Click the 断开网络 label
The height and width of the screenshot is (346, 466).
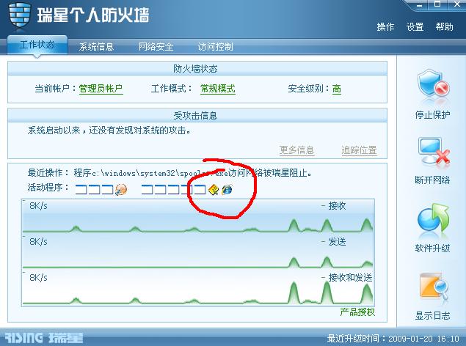coord(432,180)
